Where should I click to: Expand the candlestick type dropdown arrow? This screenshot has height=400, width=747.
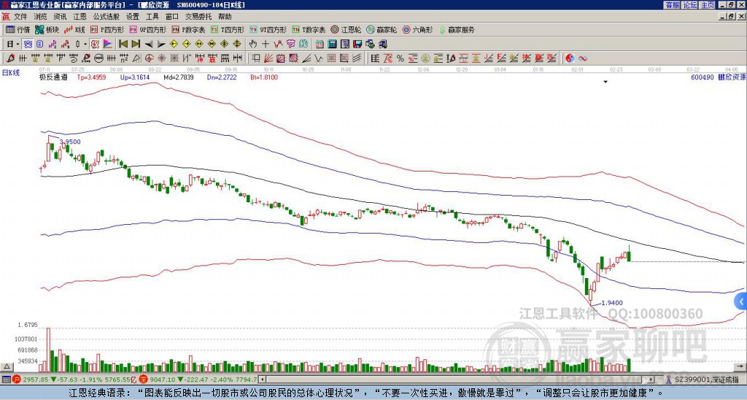click(x=85, y=45)
